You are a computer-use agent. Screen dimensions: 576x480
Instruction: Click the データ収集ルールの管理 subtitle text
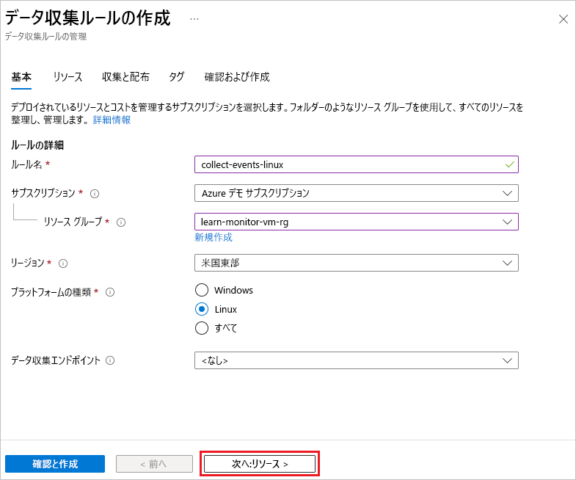(x=45, y=37)
